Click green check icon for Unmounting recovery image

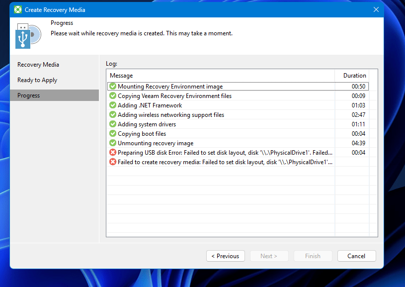[113, 143]
